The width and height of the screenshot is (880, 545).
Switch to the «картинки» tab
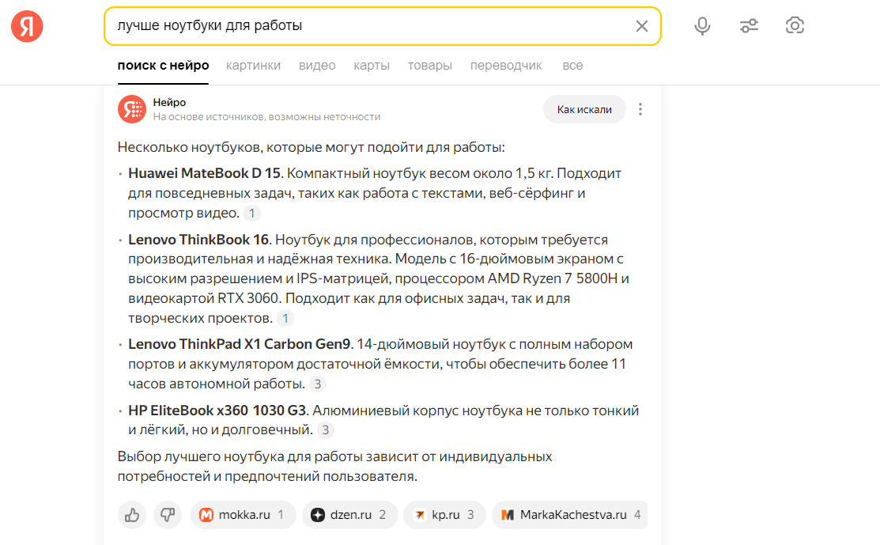pos(253,66)
